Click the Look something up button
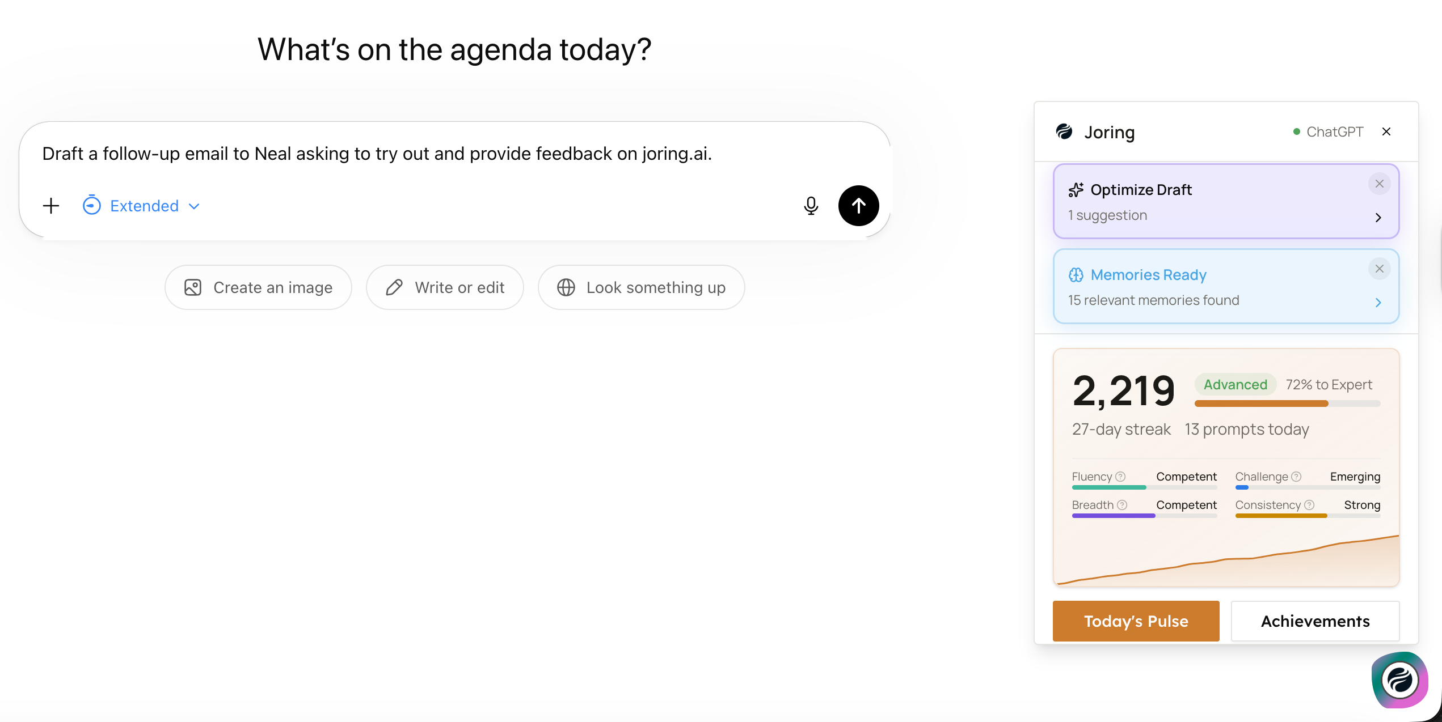This screenshot has width=1442, height=722. (x=641, y=287)
